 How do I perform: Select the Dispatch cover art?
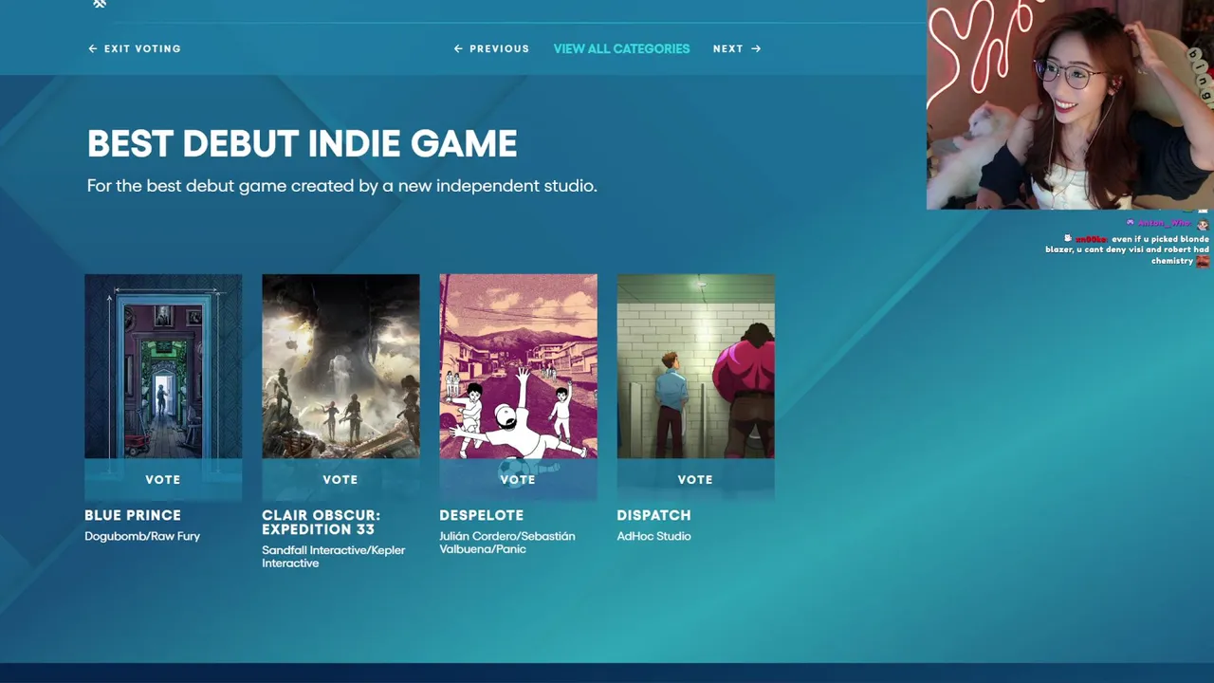click(x=695, y=366)
